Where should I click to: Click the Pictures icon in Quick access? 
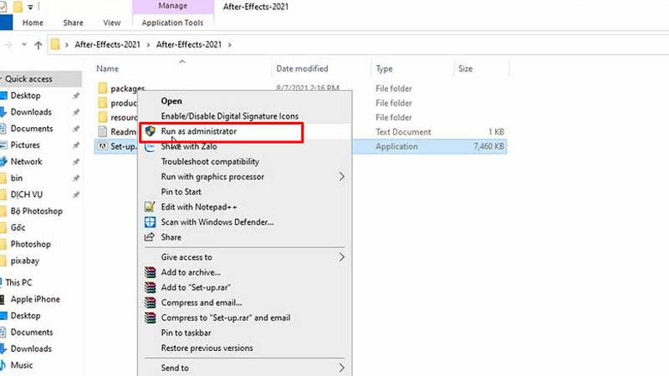(3, 145)
